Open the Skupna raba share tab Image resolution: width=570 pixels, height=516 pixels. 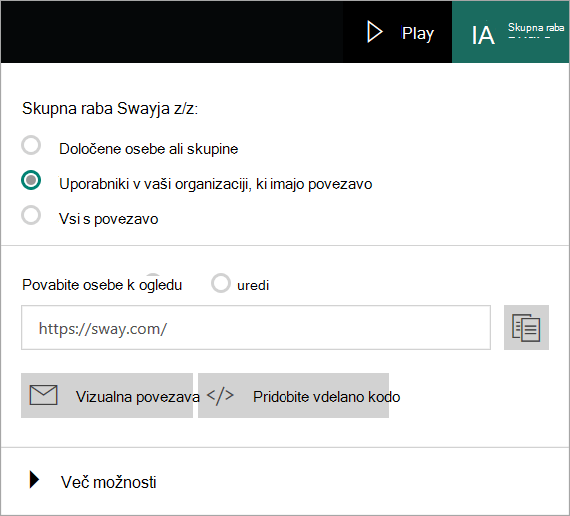point(510,32)
